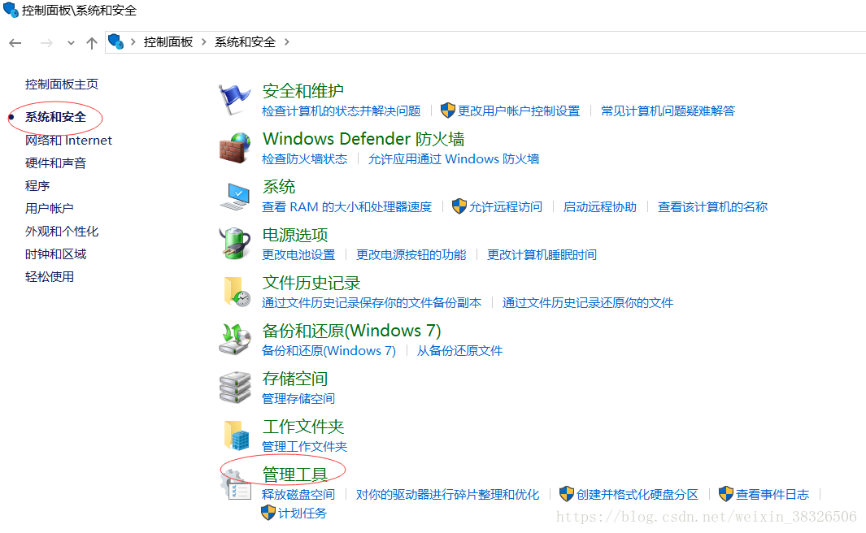Open the 管理工具 heading

[x=295, y=474]
